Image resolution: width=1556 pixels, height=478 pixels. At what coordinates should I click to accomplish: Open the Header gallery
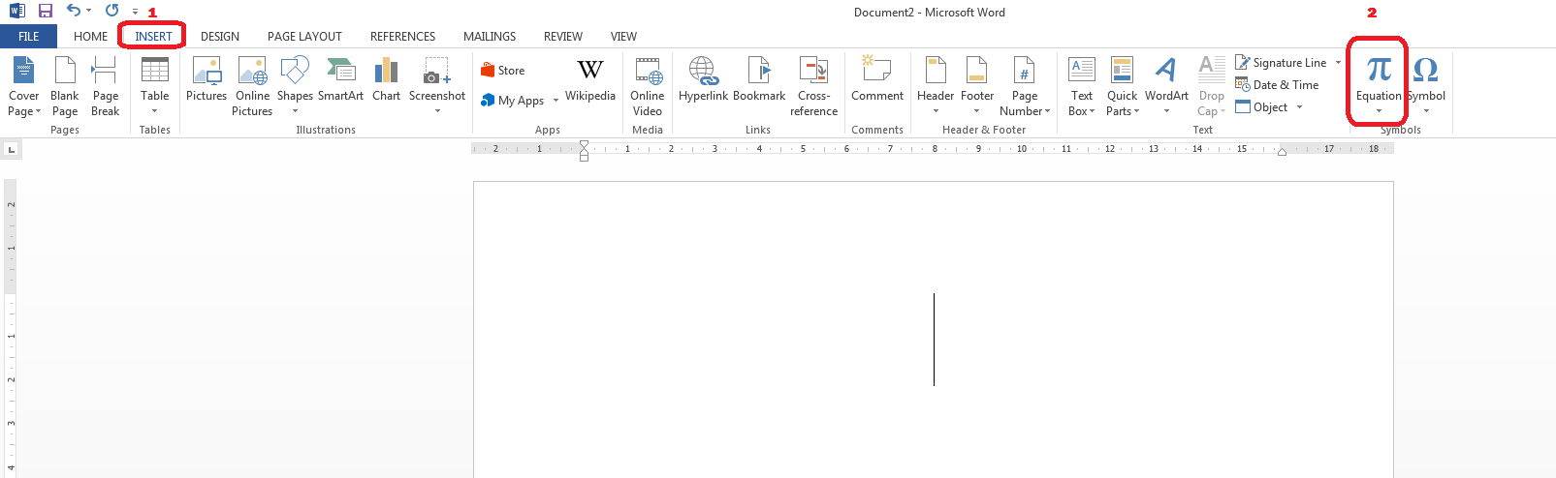(936, 86)
